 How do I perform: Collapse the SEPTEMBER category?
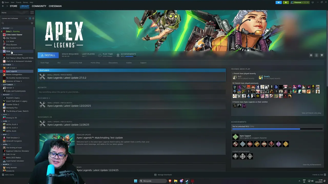[x=2, y=85]
